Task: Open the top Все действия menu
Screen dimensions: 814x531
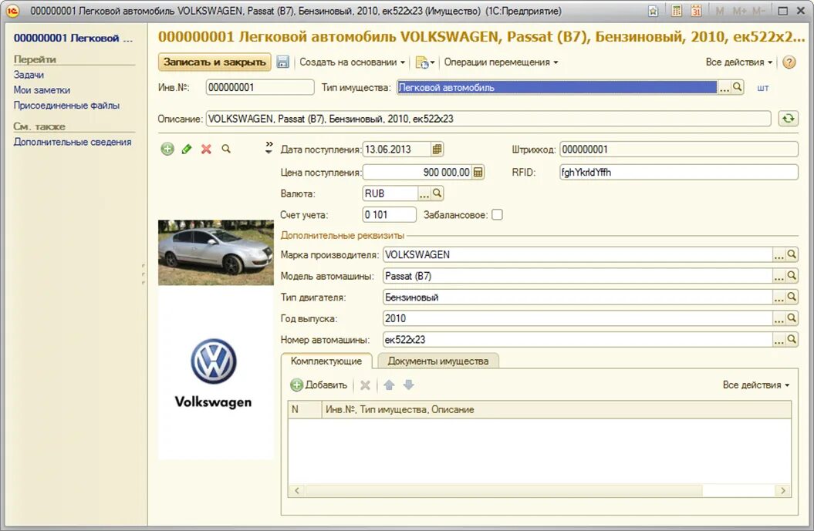Action: click(x=738, y=62)
